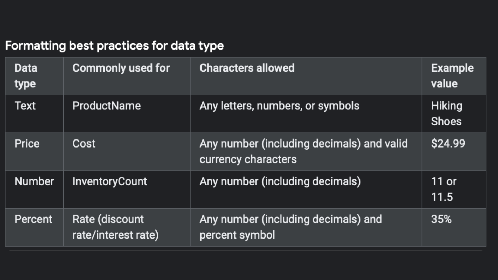Screen dimensions: 498x280
Task: Click the 'Hiking Shoes' example cell
Action: 454,114
